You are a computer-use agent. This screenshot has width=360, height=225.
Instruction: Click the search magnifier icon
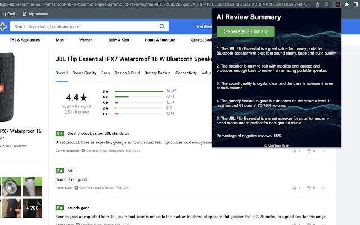tap(162, 26)
